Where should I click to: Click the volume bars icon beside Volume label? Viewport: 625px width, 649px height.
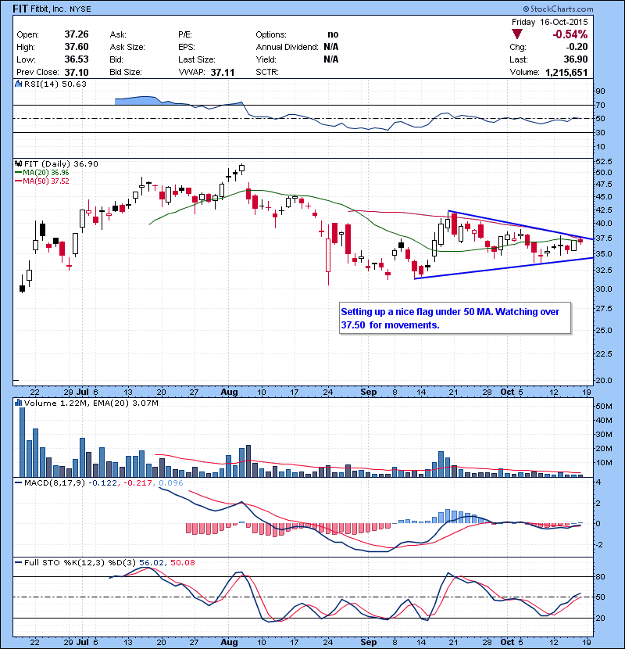18,403
